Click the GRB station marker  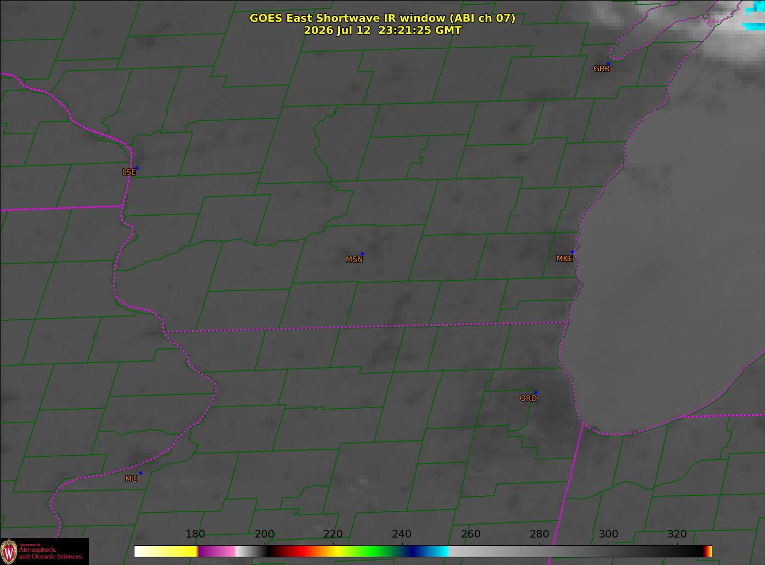coord(608,64)
